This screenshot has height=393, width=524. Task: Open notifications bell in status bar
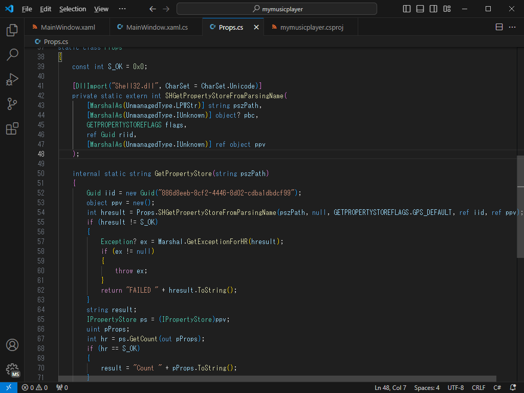(513, 388)
